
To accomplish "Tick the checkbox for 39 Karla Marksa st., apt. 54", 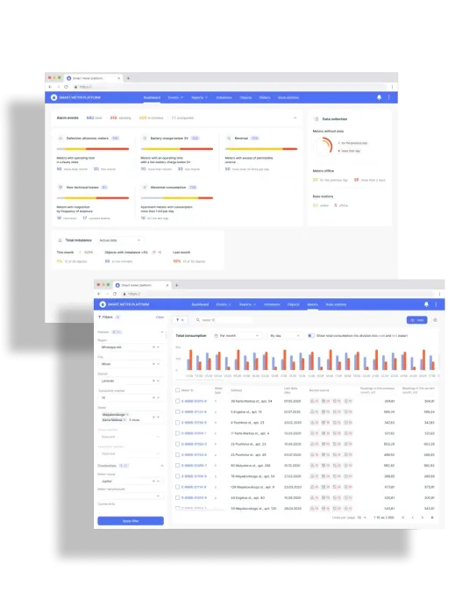I will pos(177,401).
